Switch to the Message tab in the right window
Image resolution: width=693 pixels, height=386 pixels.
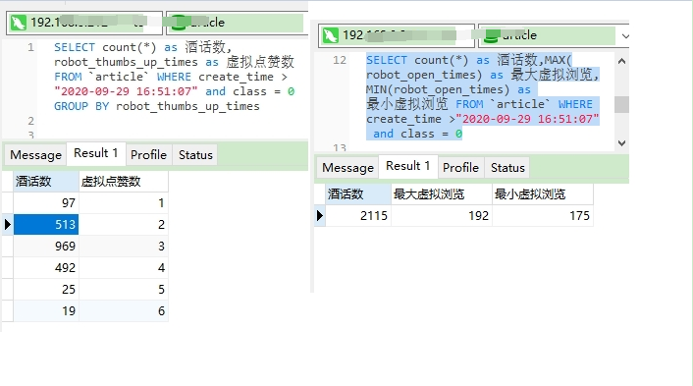[347, 168]
